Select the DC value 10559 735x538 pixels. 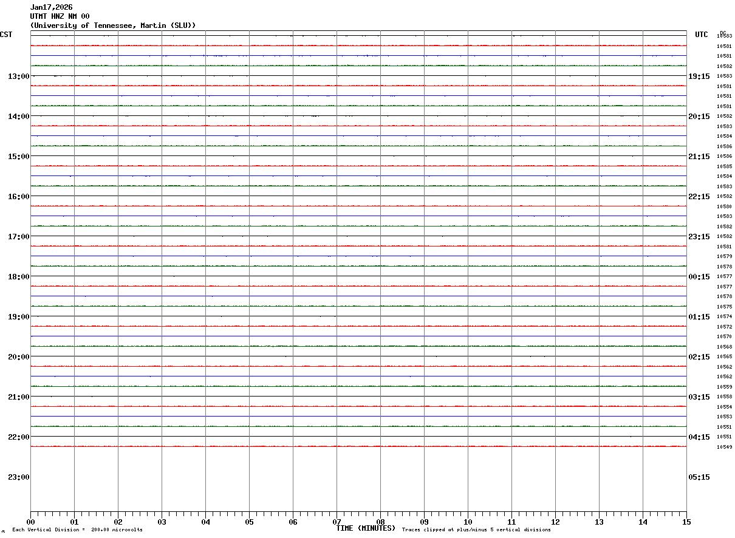[x=724, y=387]
